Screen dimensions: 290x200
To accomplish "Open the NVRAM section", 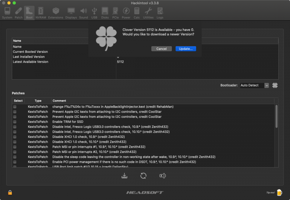I will [41, 13].
